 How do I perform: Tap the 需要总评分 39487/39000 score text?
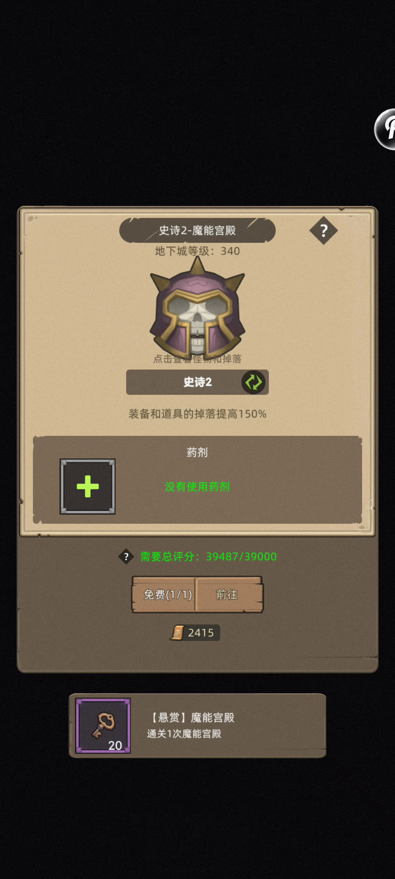coord(208,557)
